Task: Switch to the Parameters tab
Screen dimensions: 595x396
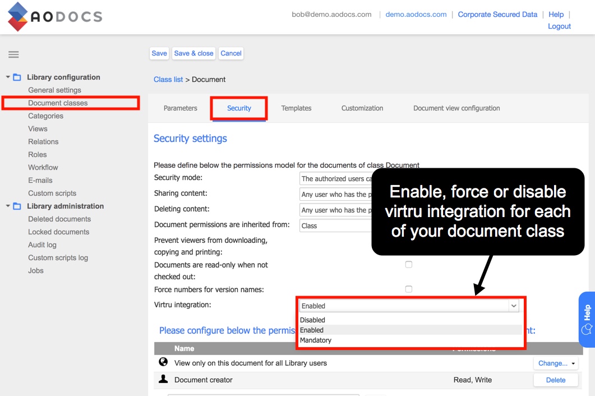Action: (180, 108)
